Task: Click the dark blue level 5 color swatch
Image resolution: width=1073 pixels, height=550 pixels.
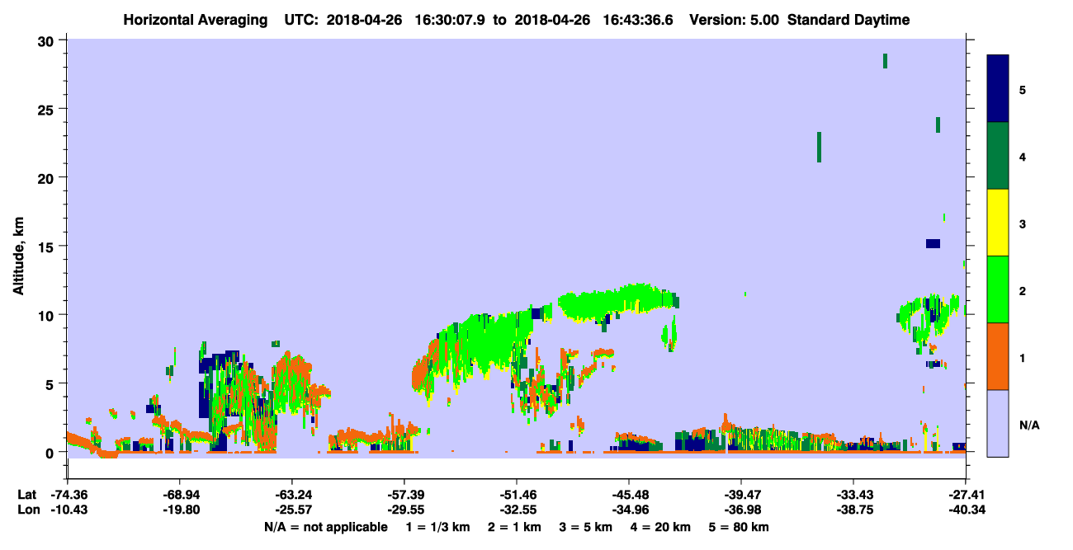Action: [998, 89]
